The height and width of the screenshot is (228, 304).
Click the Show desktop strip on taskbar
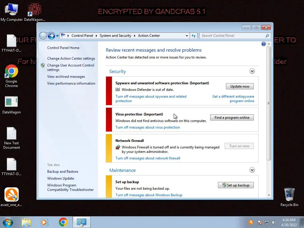[x=302, y=222]
